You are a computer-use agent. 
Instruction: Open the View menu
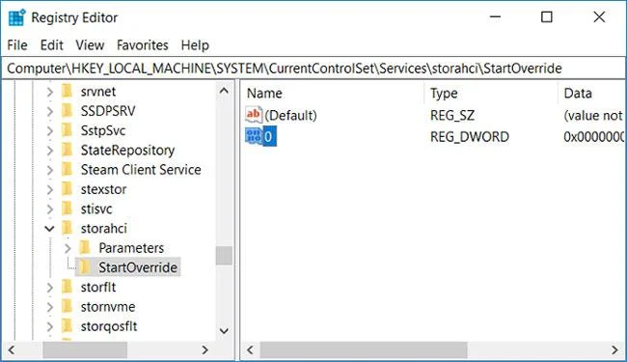[90, 45]
